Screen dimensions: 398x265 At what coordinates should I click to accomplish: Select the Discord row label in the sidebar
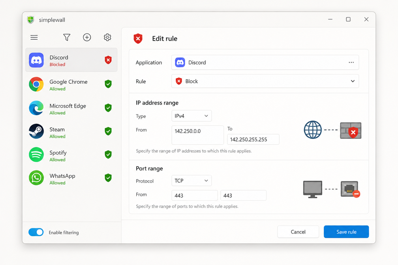tap(59, 57)
